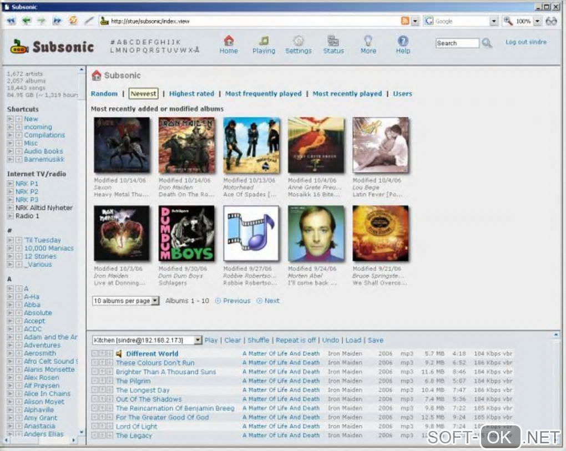Open the Google search engine dropdown
This screenshot has height=451, width=566.
494,21
